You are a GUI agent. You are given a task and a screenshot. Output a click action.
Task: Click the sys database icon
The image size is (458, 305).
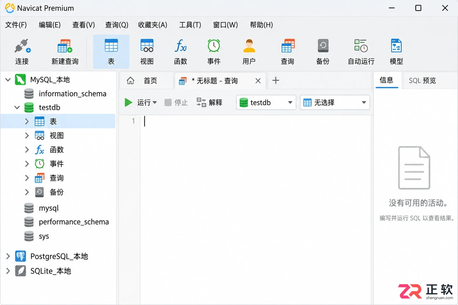29,236
